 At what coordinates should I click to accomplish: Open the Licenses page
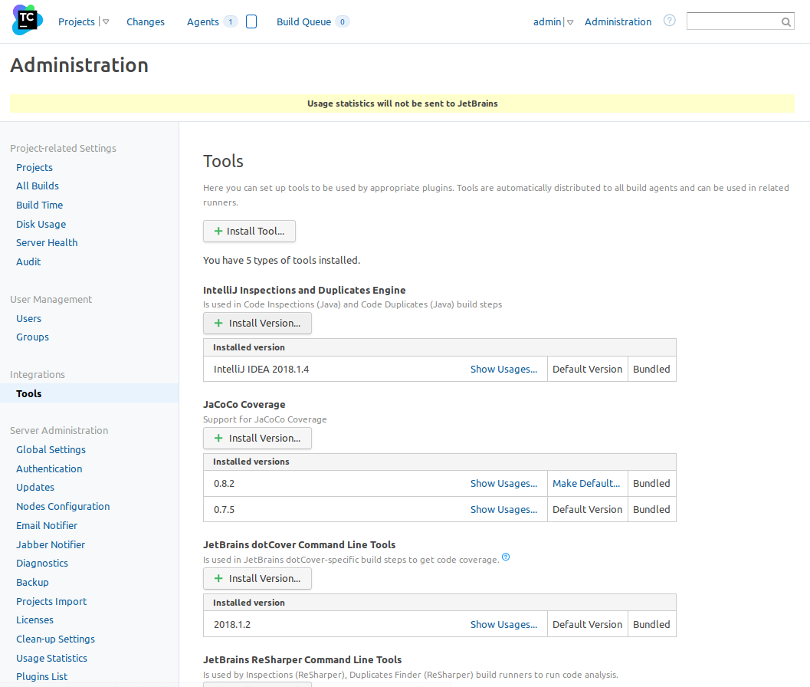(x=34, y=620)
